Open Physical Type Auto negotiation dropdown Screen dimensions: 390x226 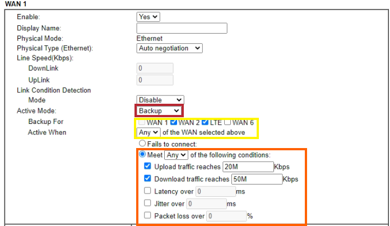pos(169,48)
